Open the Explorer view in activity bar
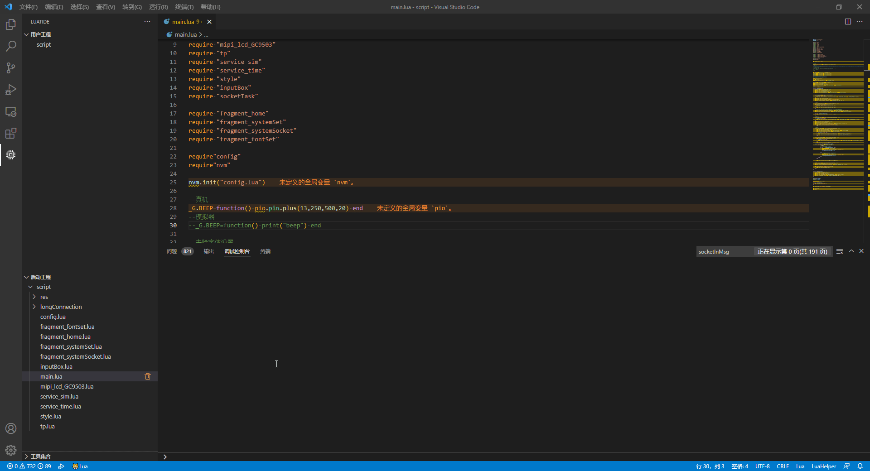Viewport: 870px width, 471px height. pyautogui.click(x=11, y=24)
